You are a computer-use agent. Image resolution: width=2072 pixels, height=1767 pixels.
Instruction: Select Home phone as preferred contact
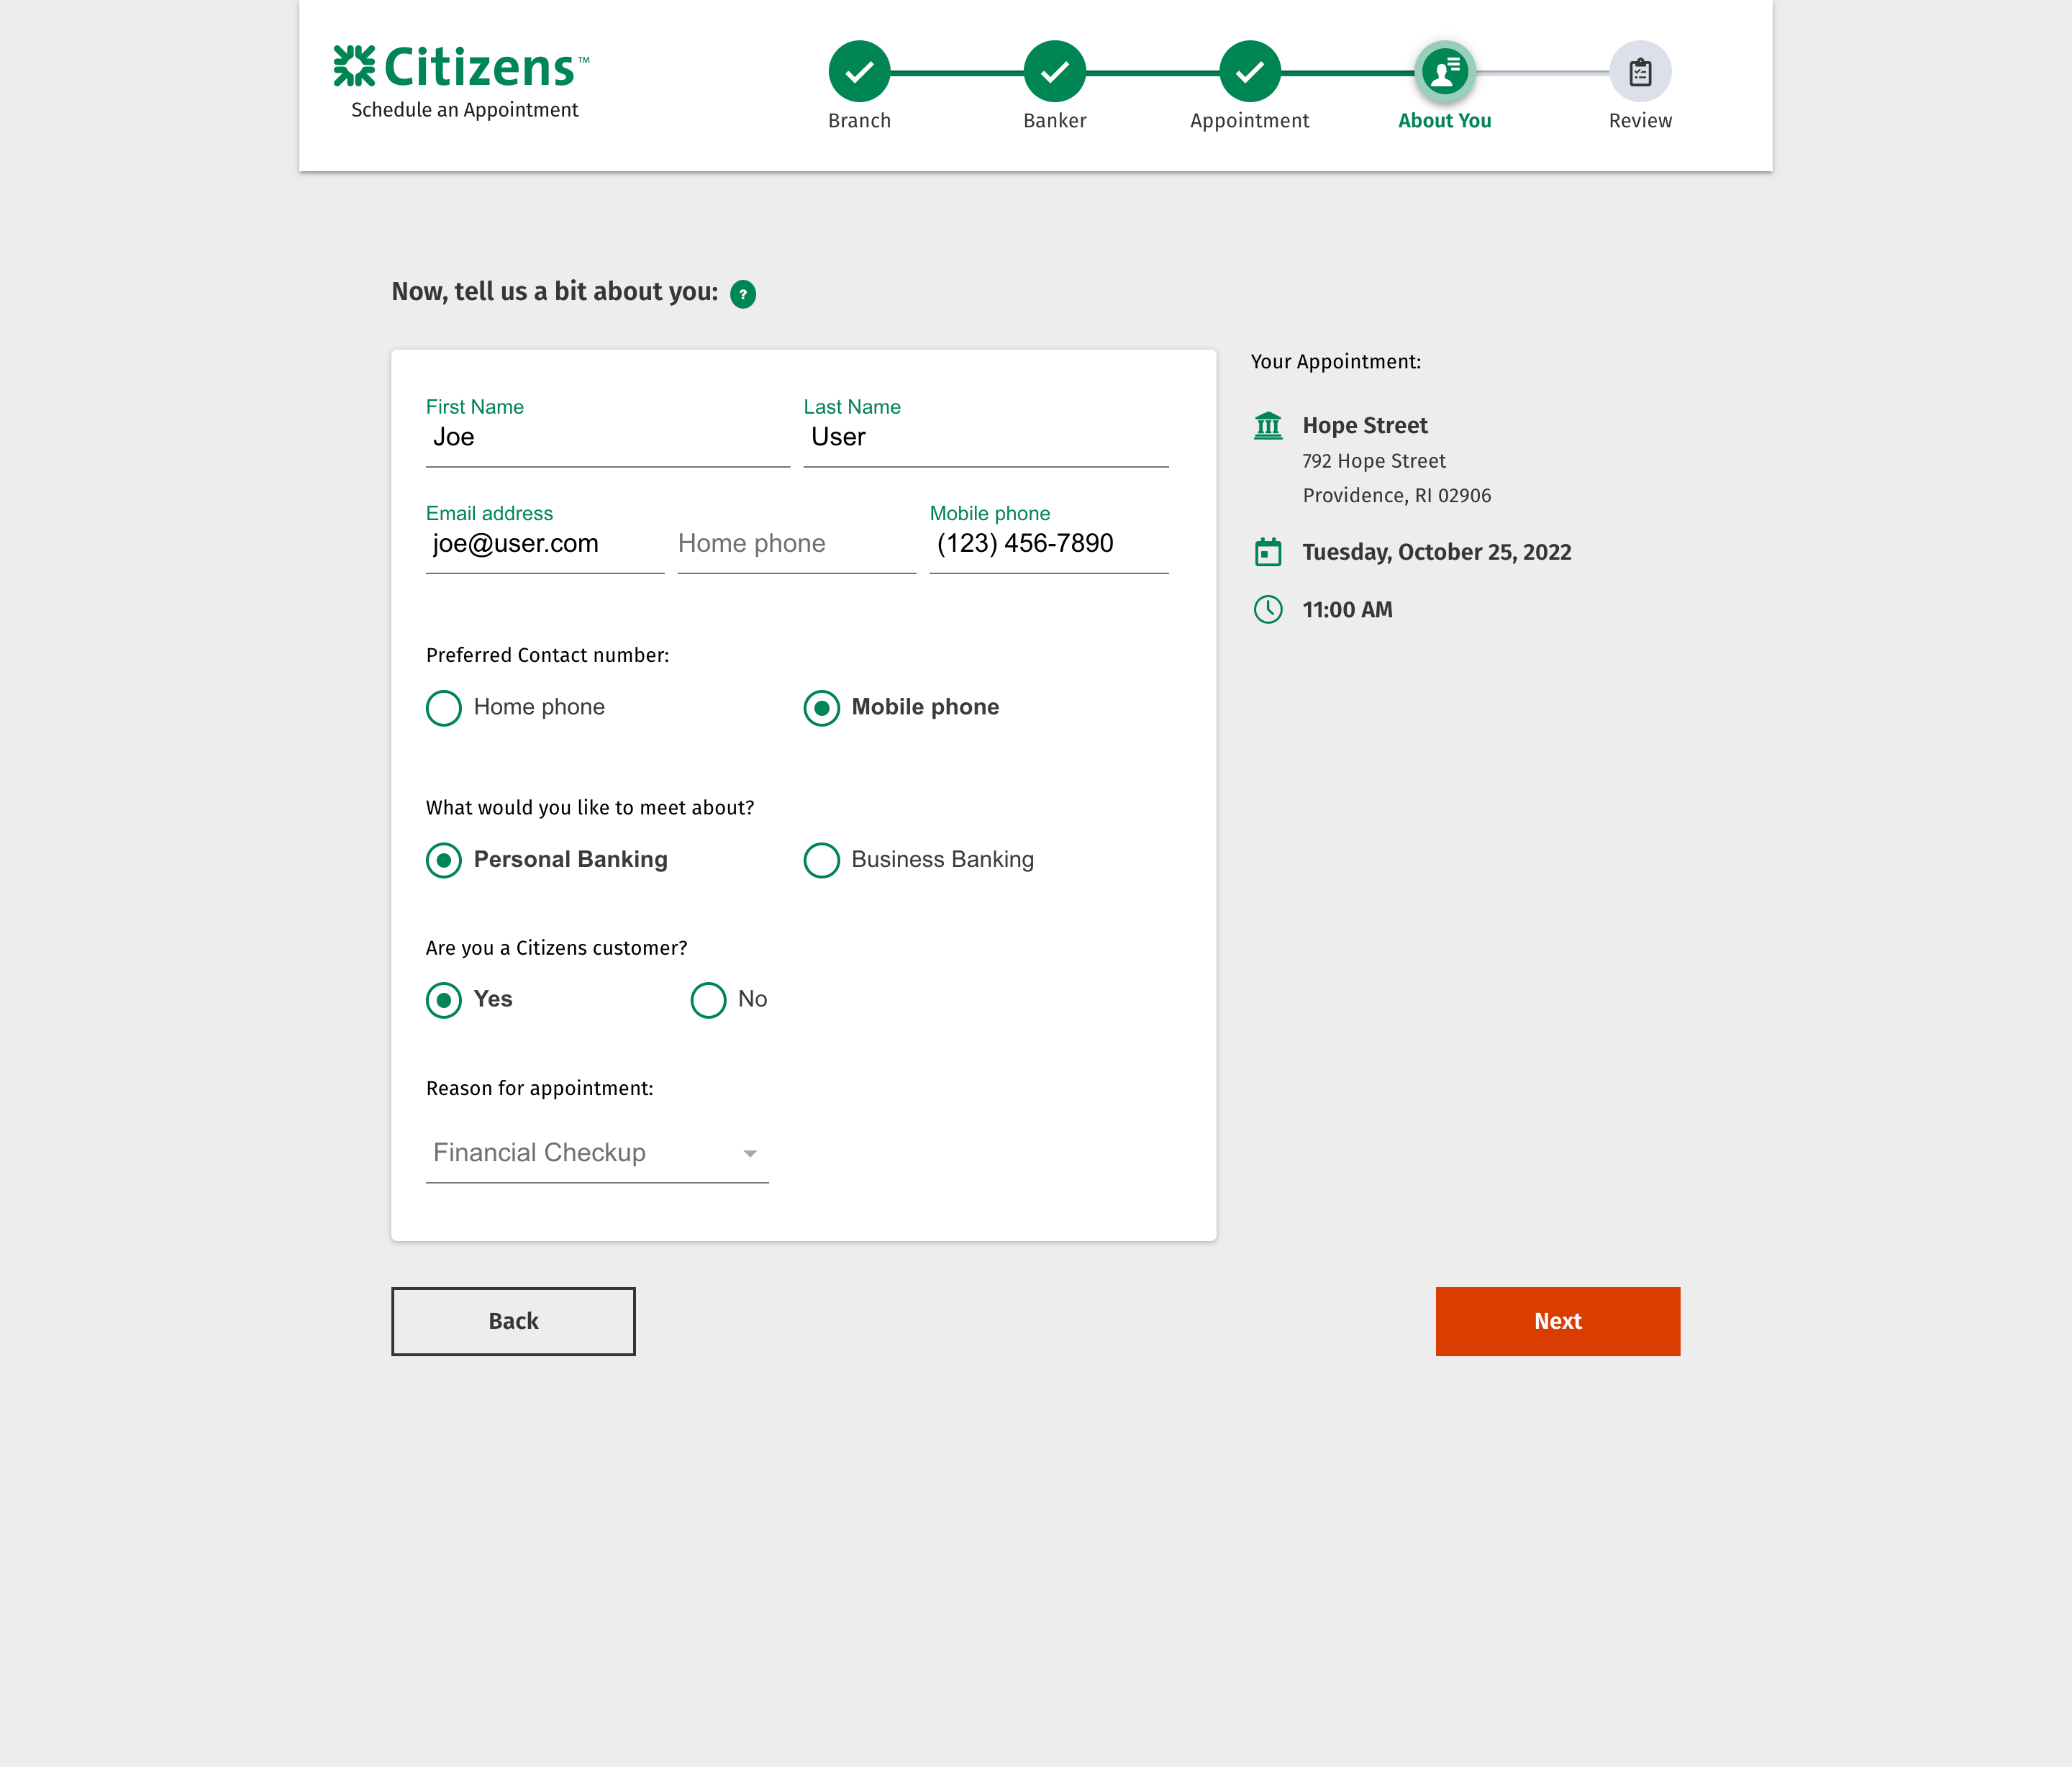tap(444, 708)
